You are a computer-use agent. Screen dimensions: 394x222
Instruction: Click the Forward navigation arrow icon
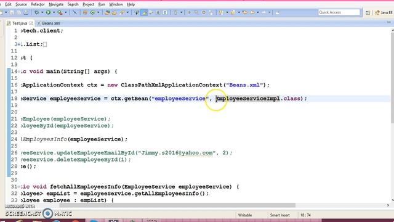(264, 12)
